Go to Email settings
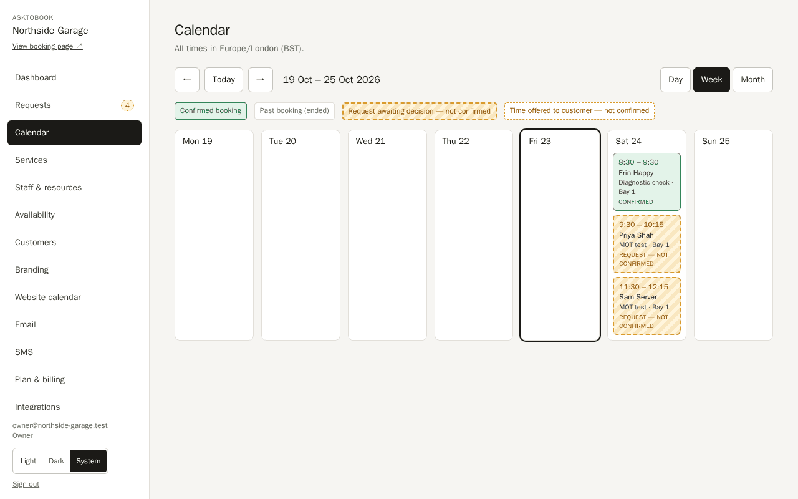The image size is (798, 499). coord(74,325)
